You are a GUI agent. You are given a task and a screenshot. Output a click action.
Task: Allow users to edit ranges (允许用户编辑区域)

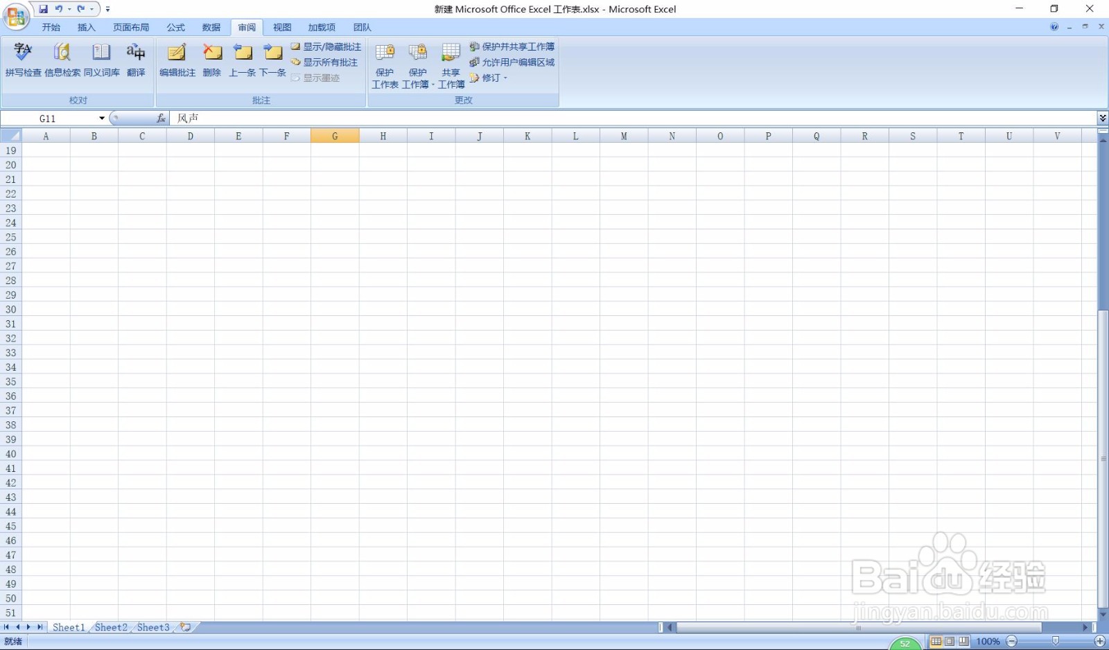click(512, 62)
